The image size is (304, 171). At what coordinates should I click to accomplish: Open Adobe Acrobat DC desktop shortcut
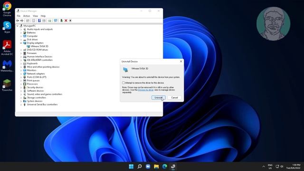point(7,47)
